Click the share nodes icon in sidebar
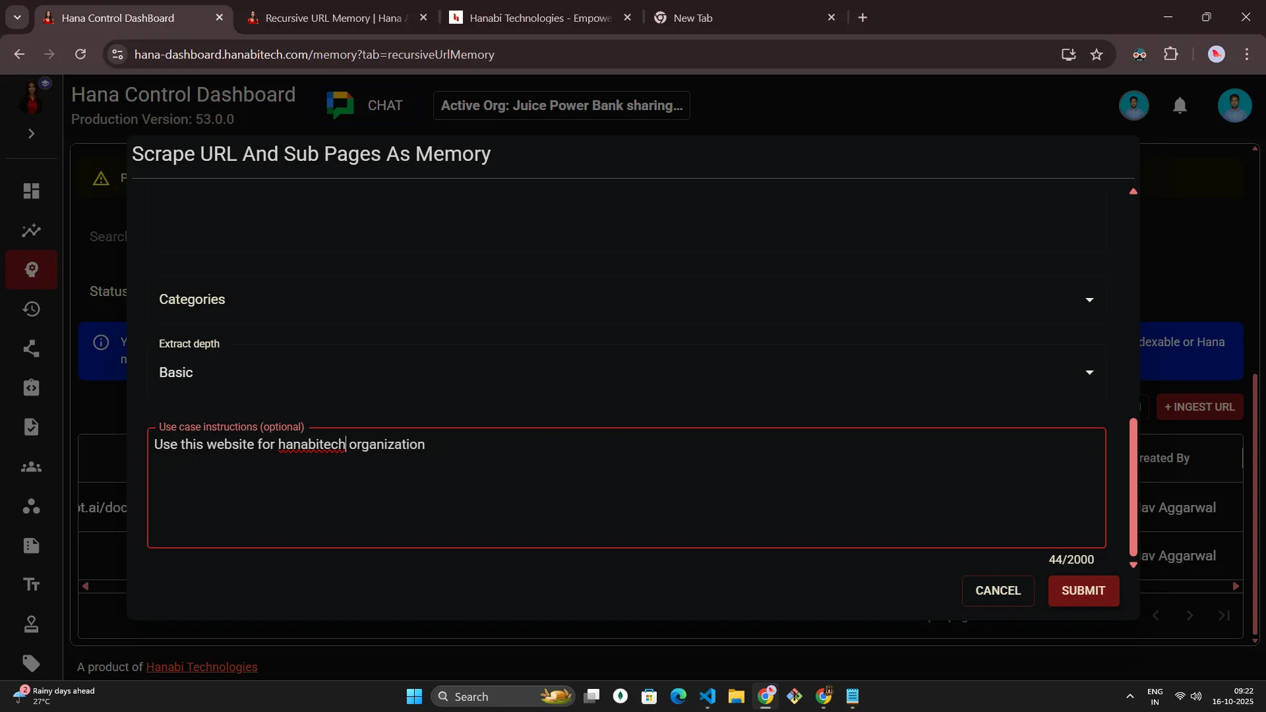Screen dimensions: 1266x712 [31, 349]
